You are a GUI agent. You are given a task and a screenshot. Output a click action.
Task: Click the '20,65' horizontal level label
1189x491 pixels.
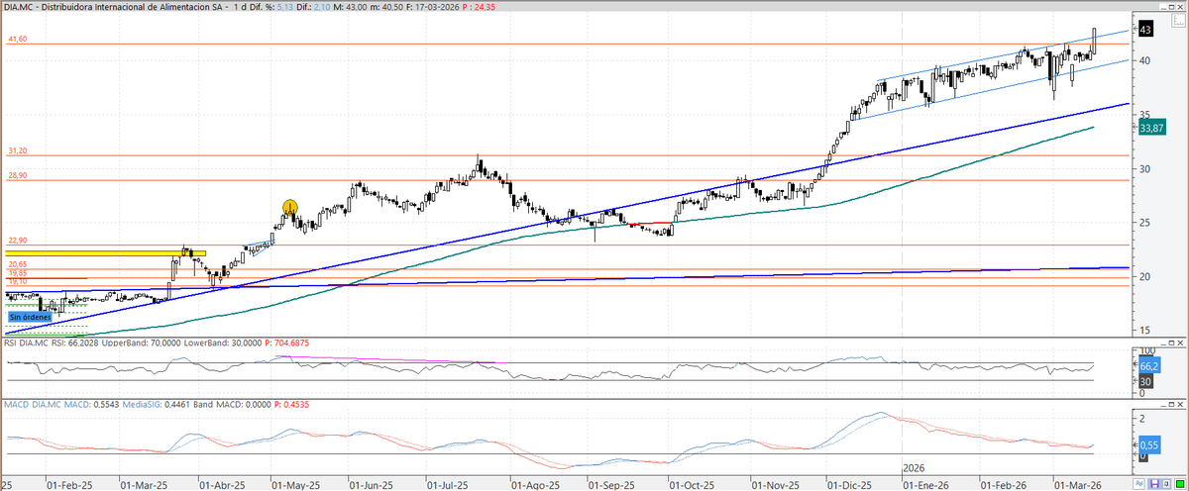click(x=16, y=264)
